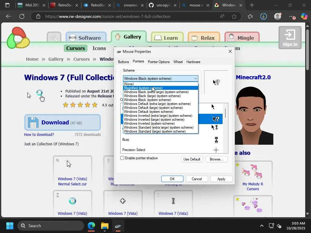Viewport: 311px width, 233px height.
Task: Click the Mouse Properties taskbar icon
Action: point(118,226)
